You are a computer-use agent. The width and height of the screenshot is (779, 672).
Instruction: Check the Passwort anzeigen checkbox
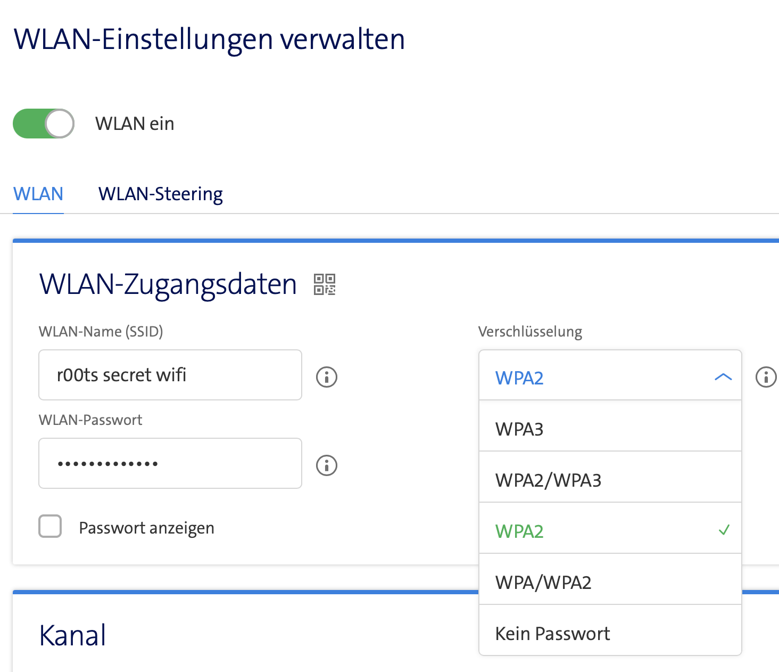[50, 527]
